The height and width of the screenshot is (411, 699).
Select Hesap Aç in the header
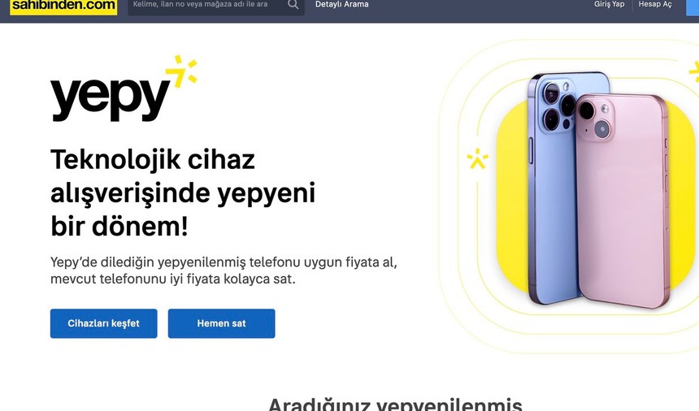(x=655, y=4)
